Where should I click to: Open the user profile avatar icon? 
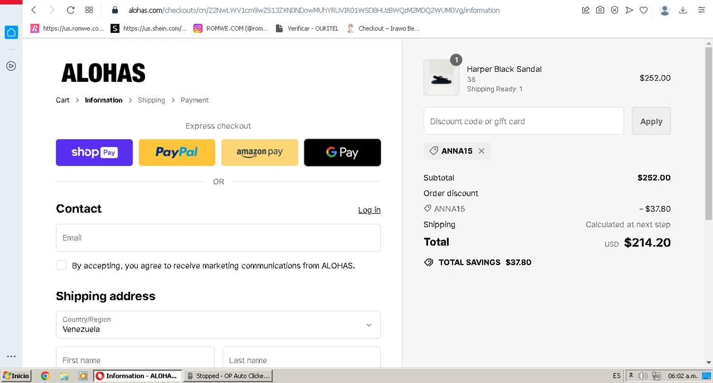pos(665,10)
